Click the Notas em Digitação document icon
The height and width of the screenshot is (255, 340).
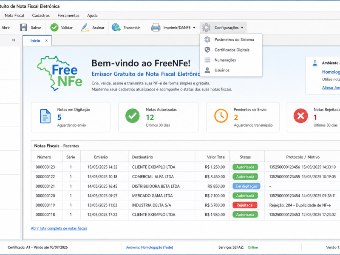[x=45, y=116]
